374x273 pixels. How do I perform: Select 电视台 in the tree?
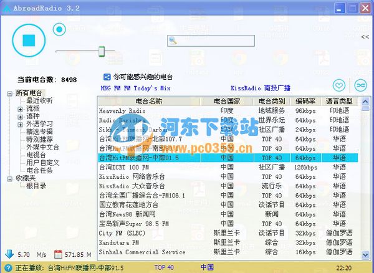click(36, 155)
